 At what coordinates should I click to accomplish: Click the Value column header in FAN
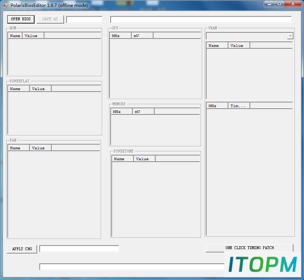40,148
